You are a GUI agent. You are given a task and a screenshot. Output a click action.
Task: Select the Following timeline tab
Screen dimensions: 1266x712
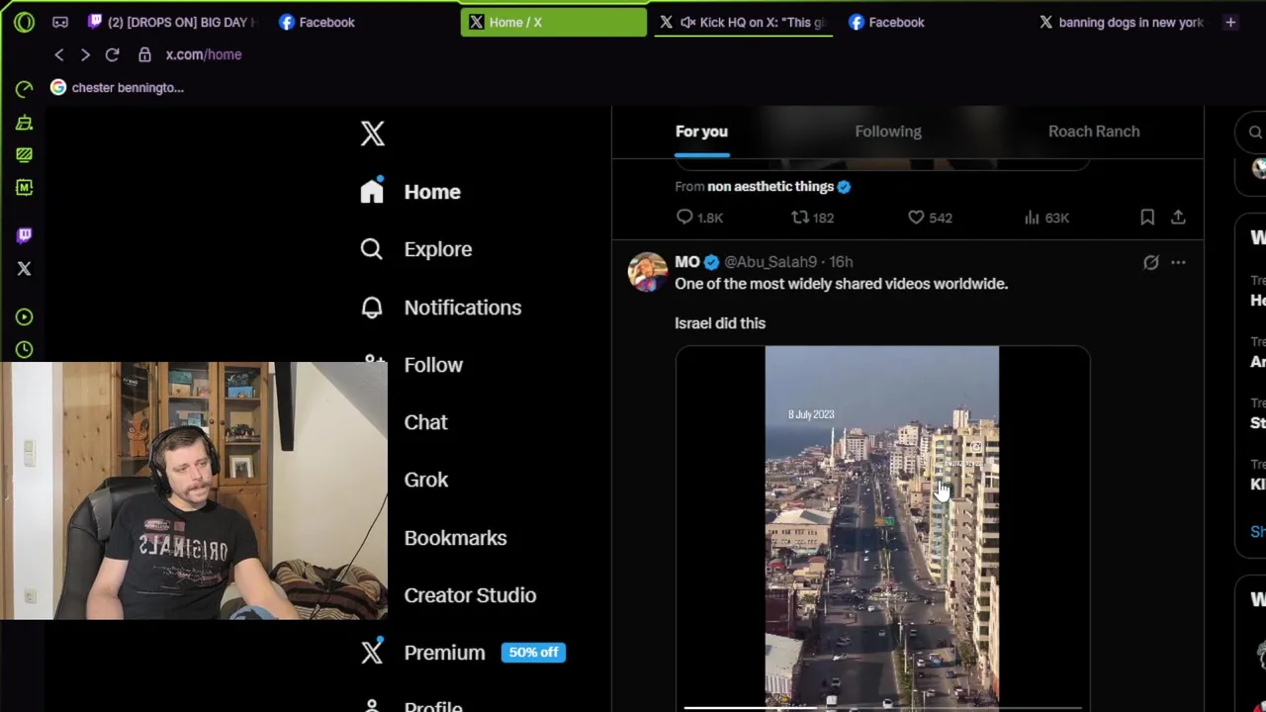[888, 132]
